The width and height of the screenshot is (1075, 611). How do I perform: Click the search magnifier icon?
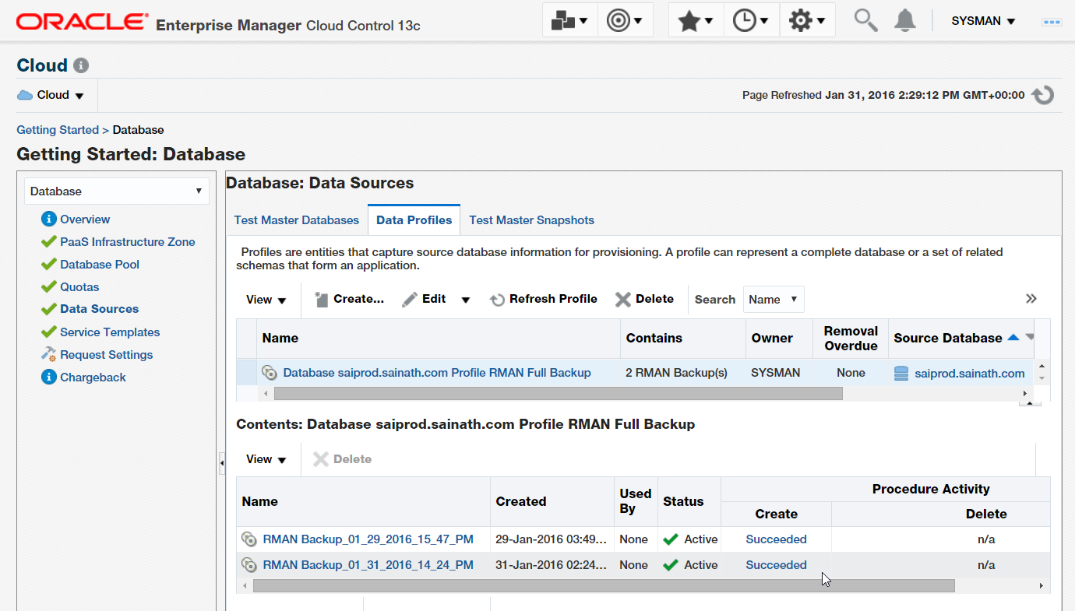point(865,20)
